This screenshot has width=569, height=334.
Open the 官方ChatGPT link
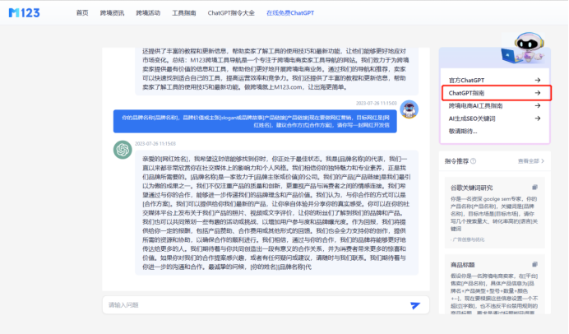click(466, 81)
